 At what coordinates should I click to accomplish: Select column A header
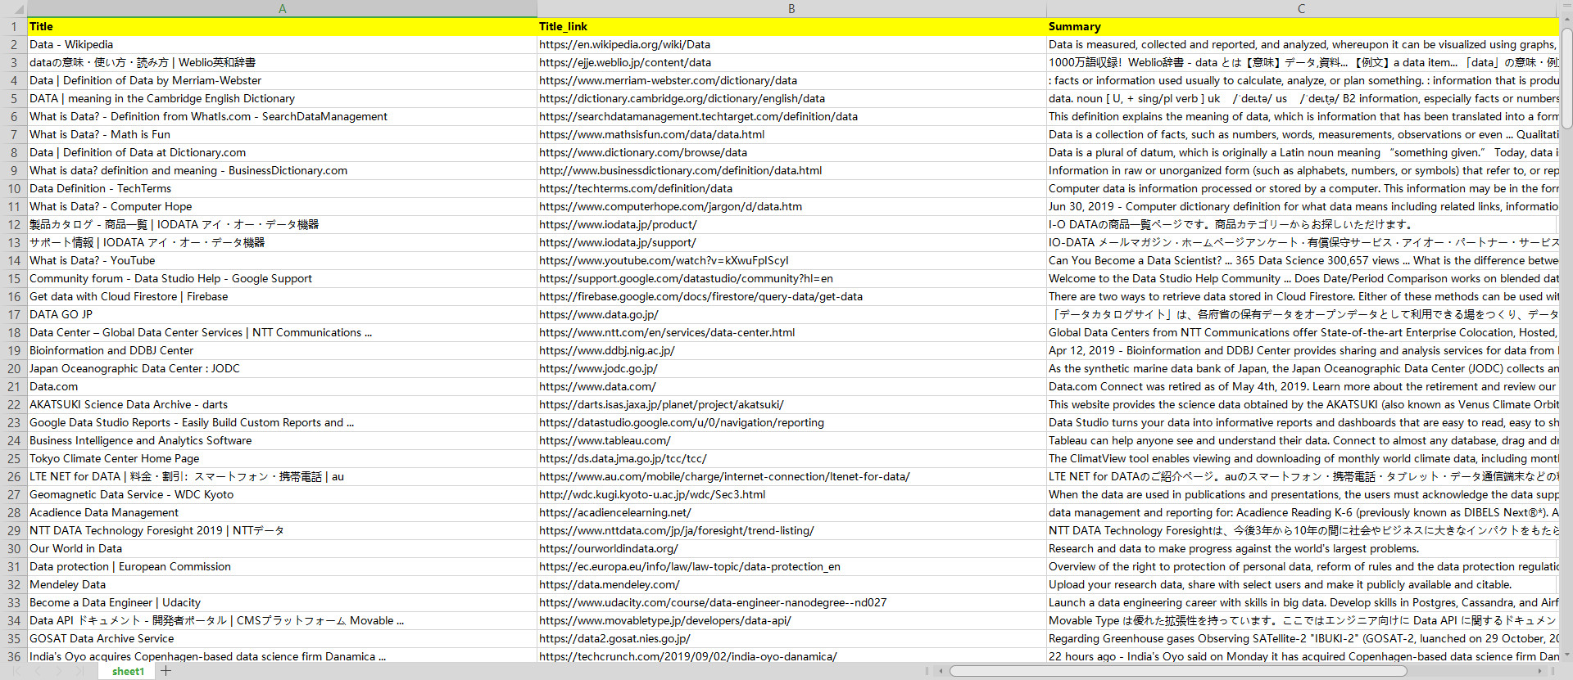click(x=282, y=9)
